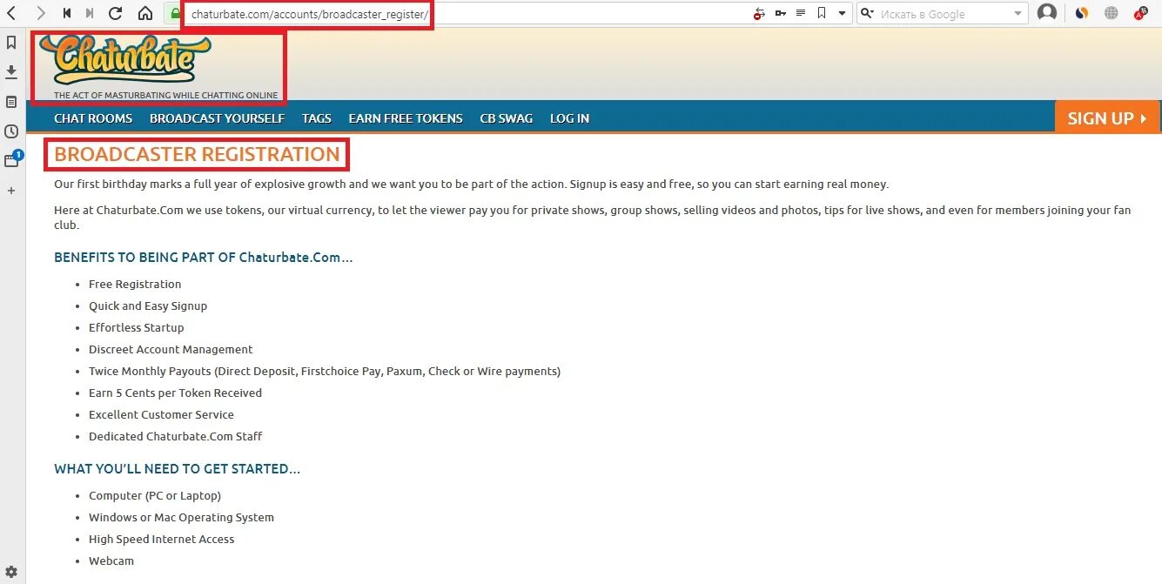Open the browser home page
Screen dimensions: 1162x584
(x=145, y=13)
